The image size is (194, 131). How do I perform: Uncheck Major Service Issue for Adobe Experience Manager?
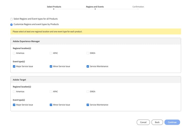[x=14, y=66]
